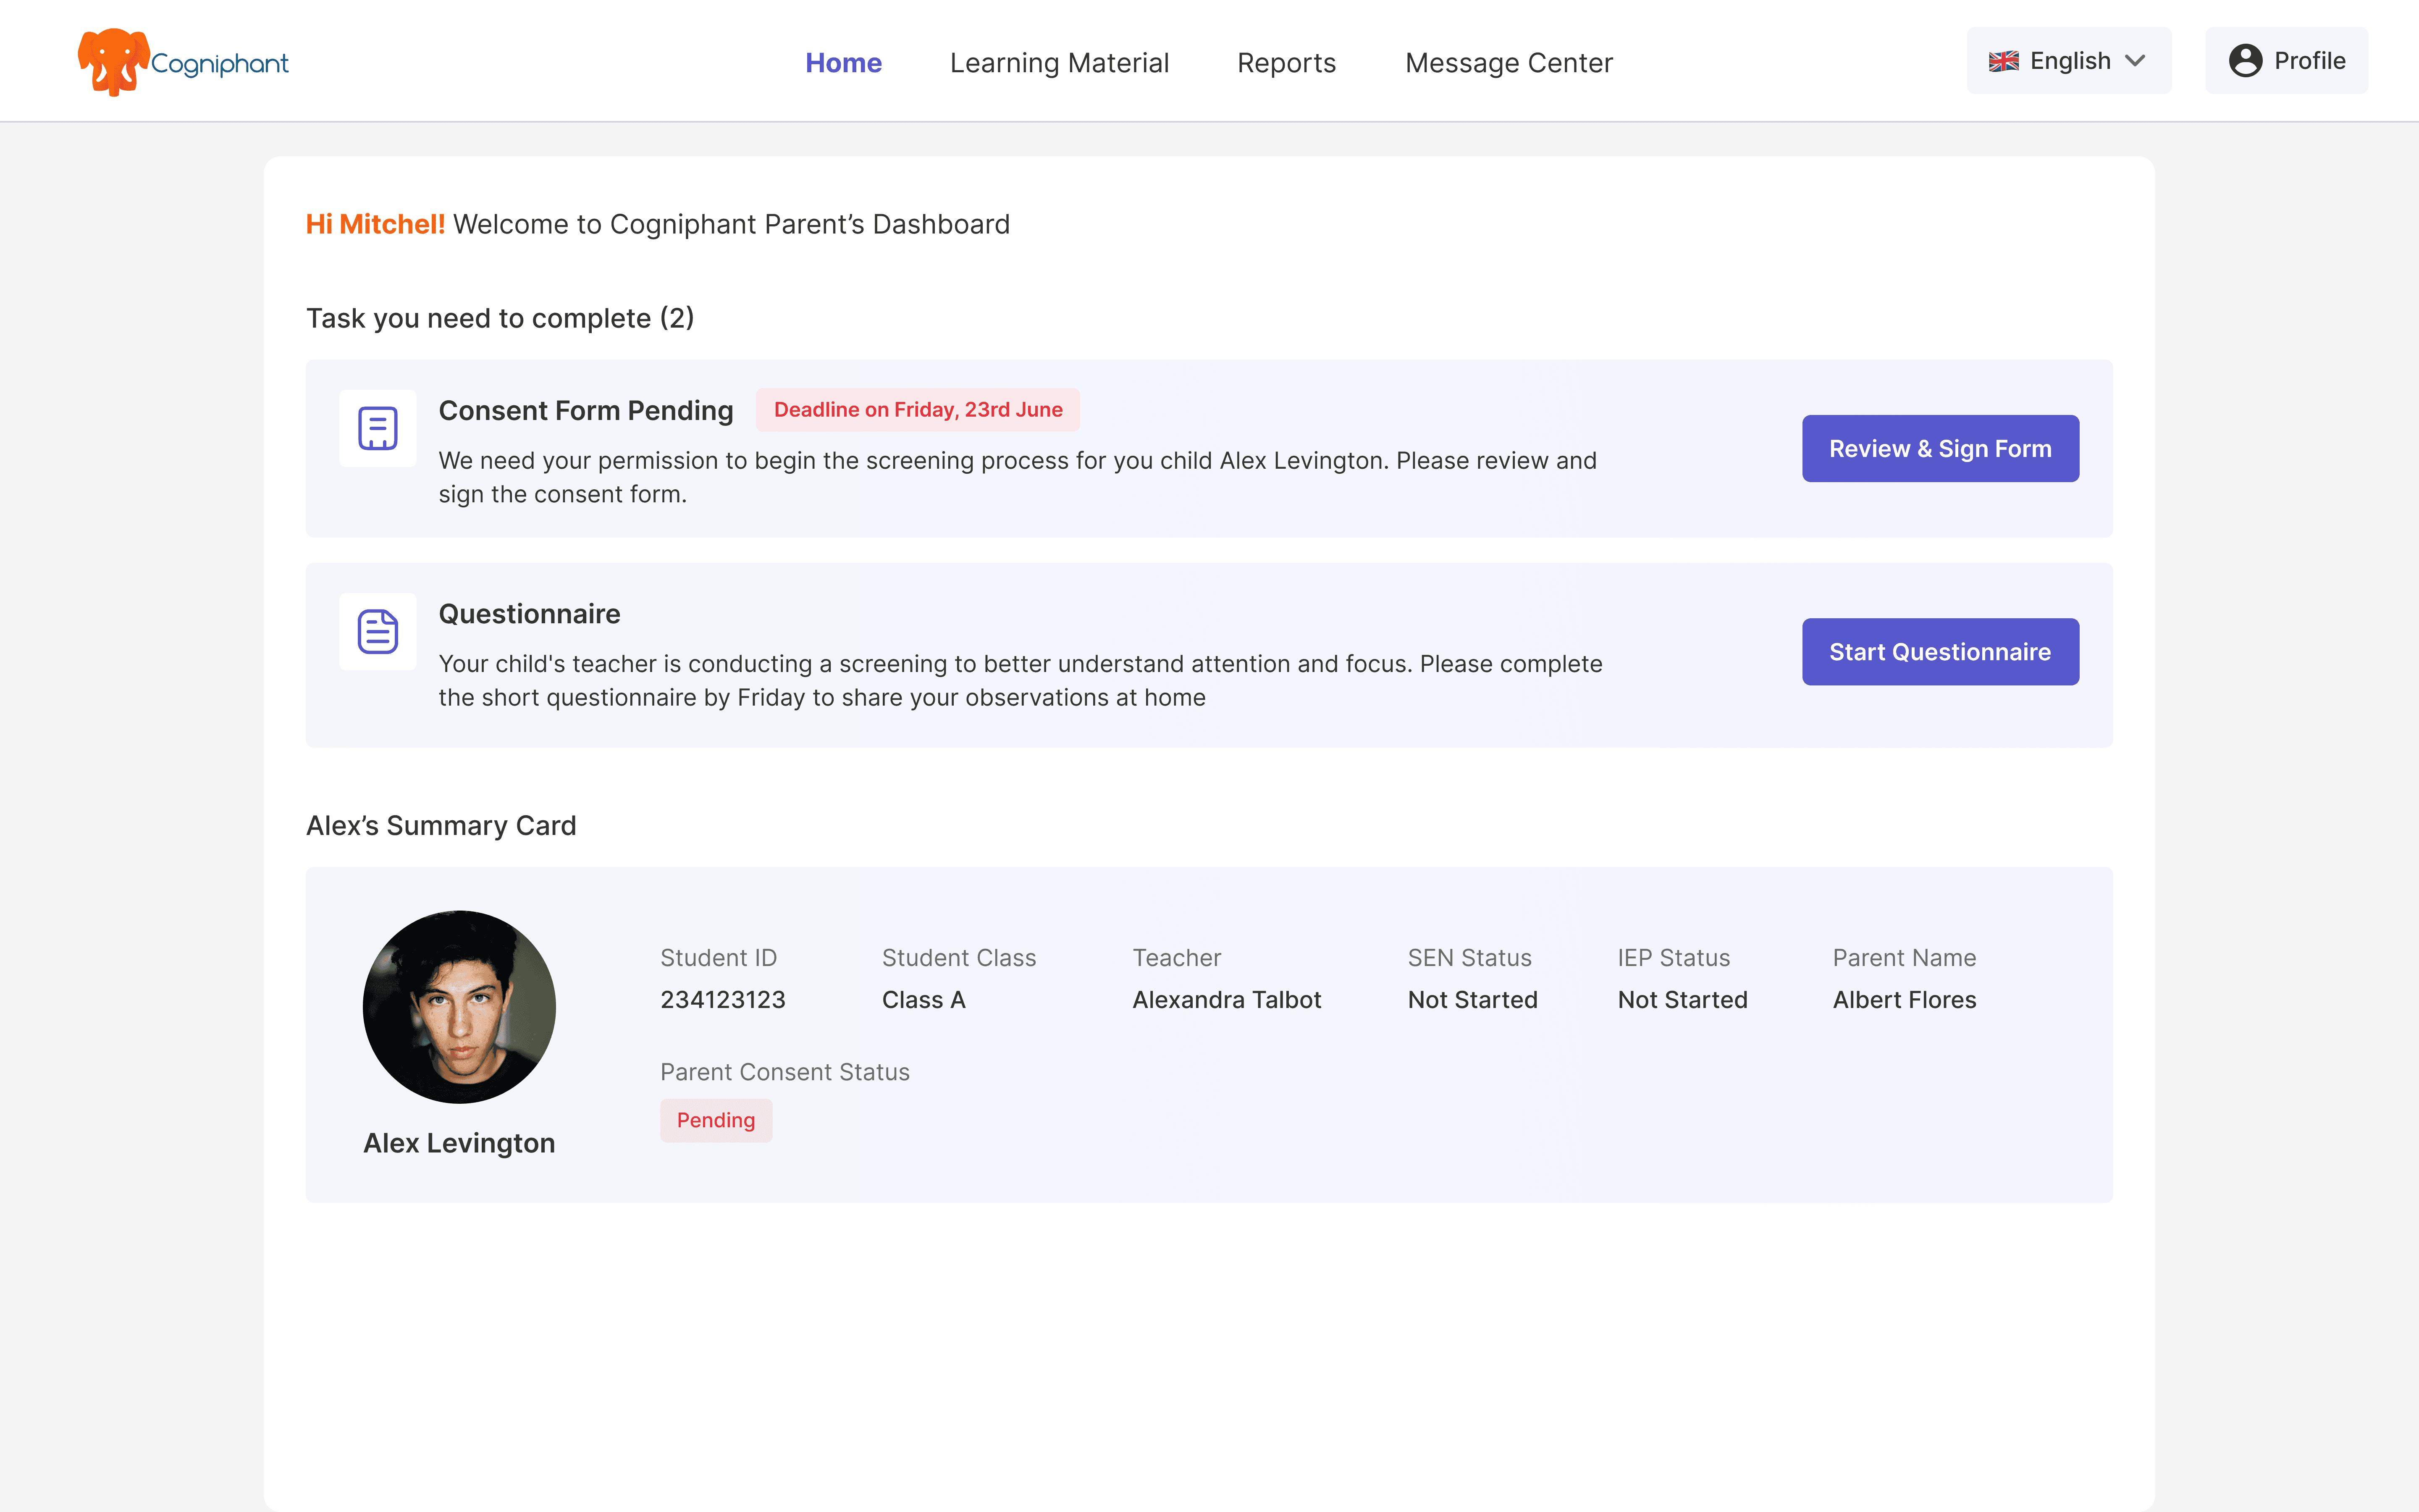The width and height of the screenshot is (2419, 1512).
Task: Click the Cogniphant wordmark text
Action: [x=220, y=64]
